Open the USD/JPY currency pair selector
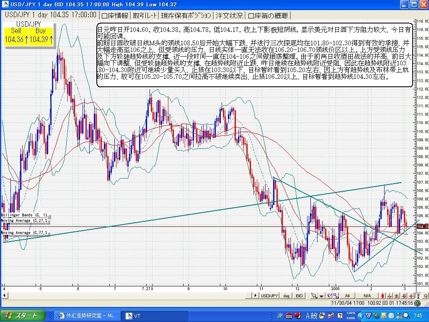429x322 pixels. pos(269,296)
